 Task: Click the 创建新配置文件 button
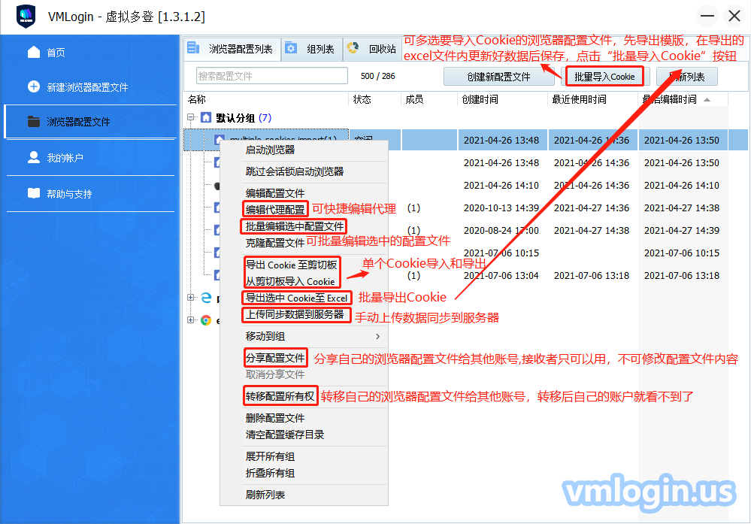click(x=498, y=77)
